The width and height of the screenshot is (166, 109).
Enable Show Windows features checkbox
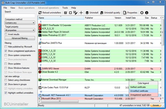pyautogui.click(x=6, y=68)
